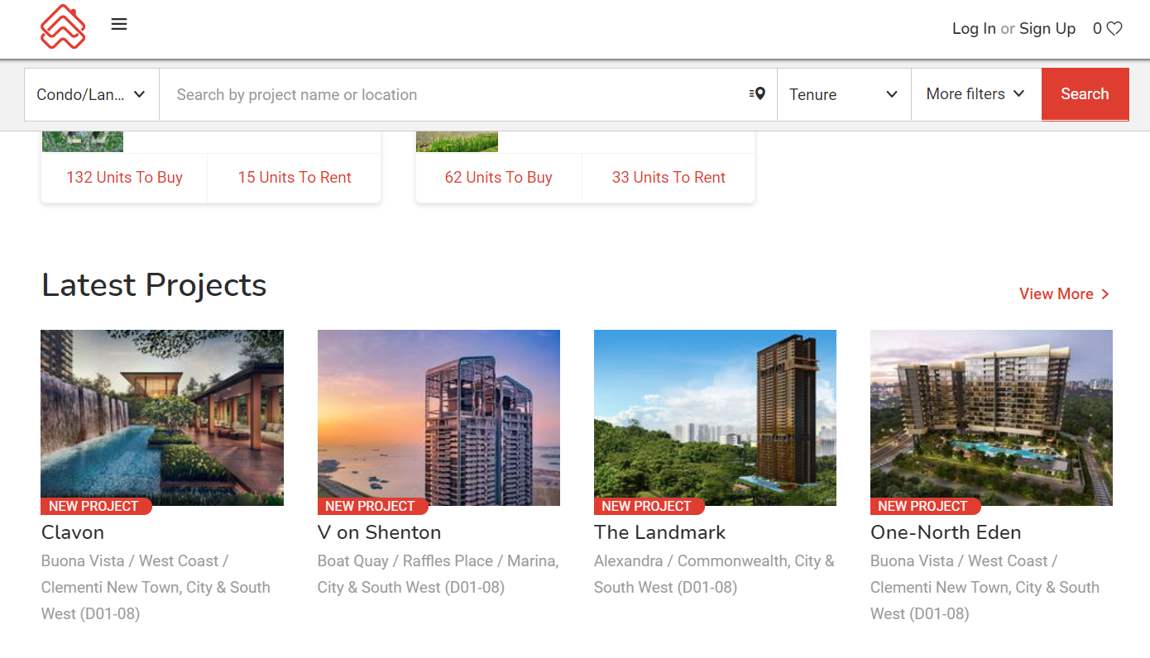Image resolution: width=1150 pixels, height=658 pixels.
Task: Click the Log In link
Action: [974, 29]
